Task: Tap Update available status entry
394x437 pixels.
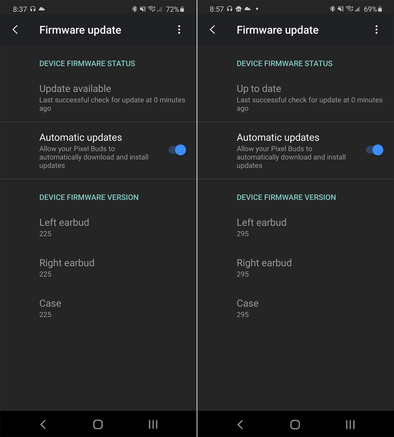Action: [98, 98]
